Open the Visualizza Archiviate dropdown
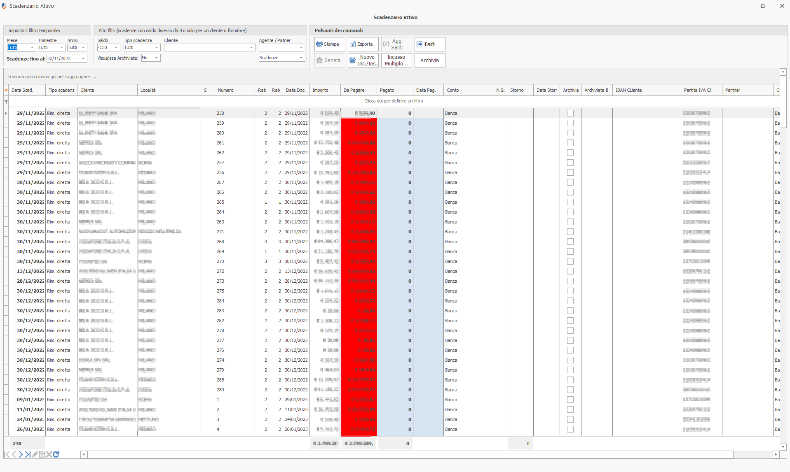This screenshot has width=790, height=472. tap(157, 58)
